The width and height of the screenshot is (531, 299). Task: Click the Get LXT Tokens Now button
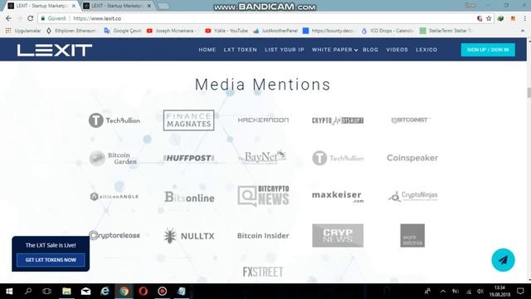51,260
